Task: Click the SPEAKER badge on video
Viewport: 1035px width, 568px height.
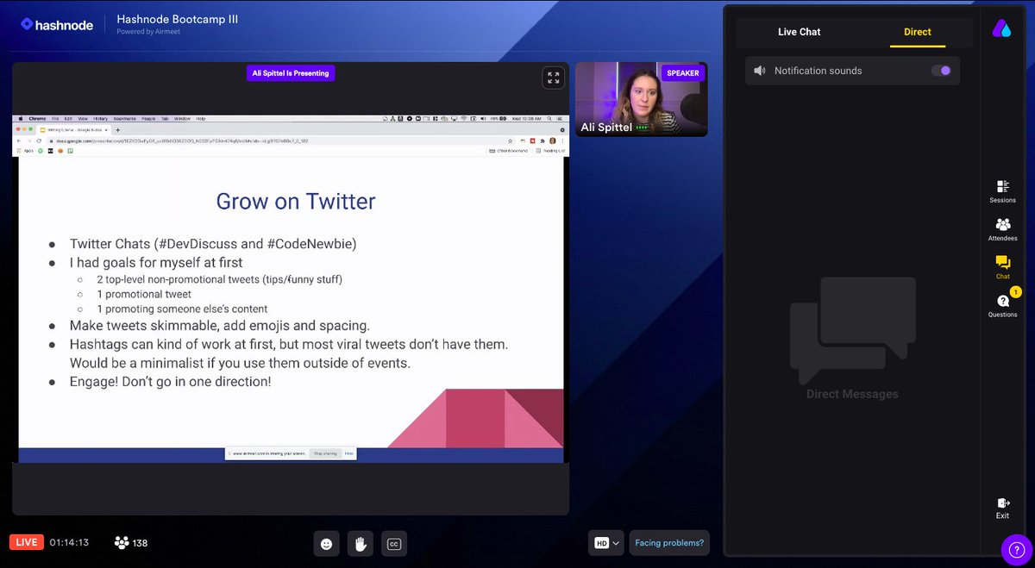Action: point(682,73)
